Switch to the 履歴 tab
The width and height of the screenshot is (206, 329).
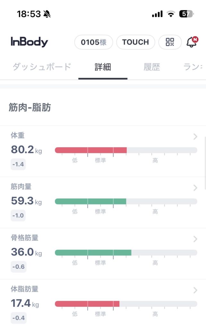(x=152, y=67)
